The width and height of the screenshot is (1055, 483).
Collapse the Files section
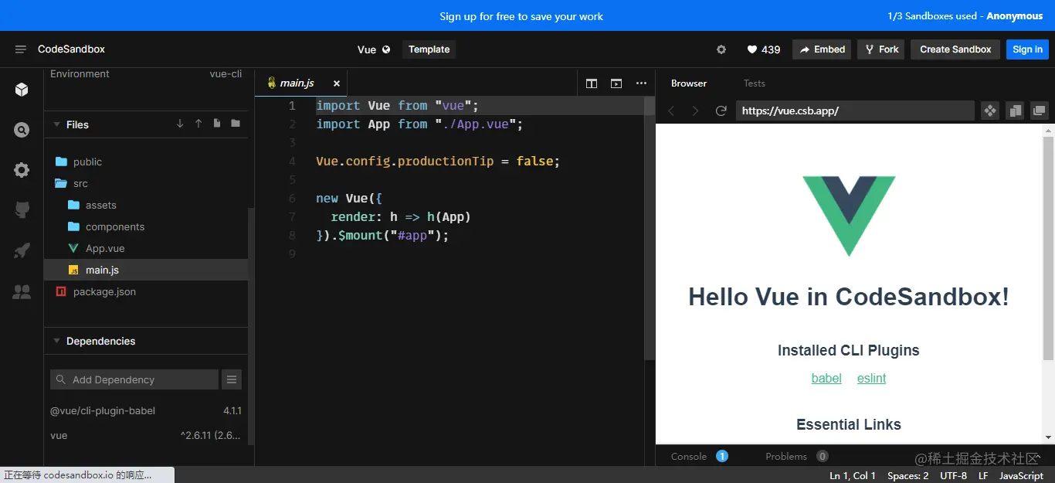56,124
